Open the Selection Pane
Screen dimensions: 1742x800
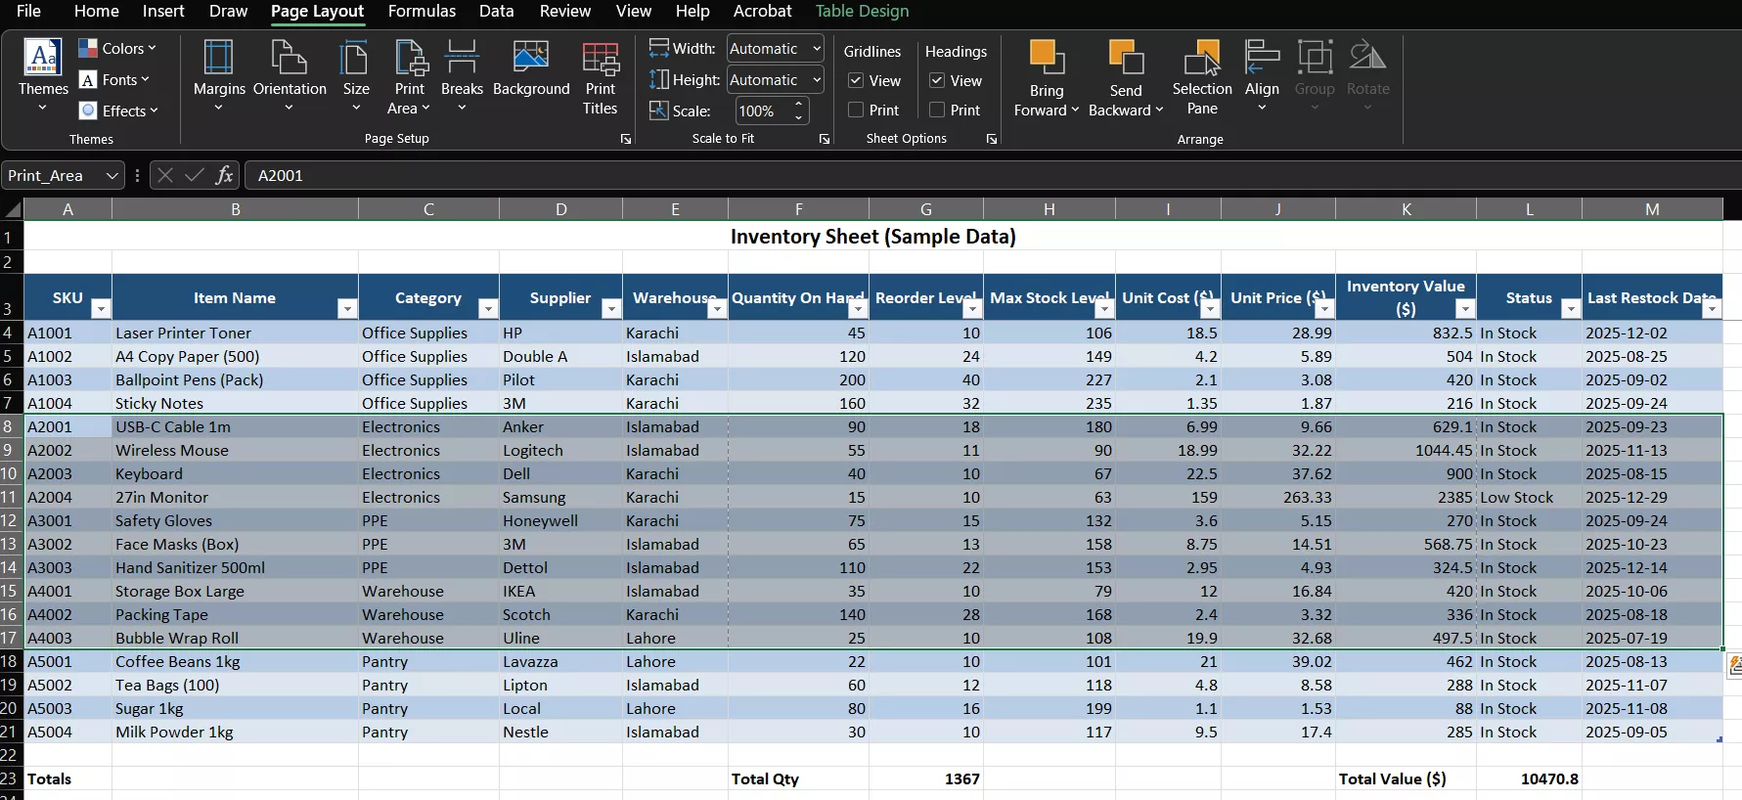click(1202, 78)
